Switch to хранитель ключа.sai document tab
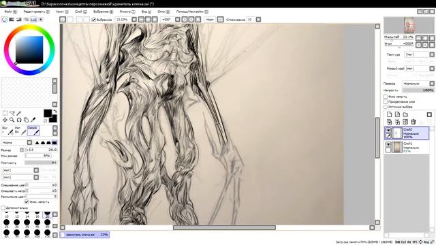 (84, 235)
